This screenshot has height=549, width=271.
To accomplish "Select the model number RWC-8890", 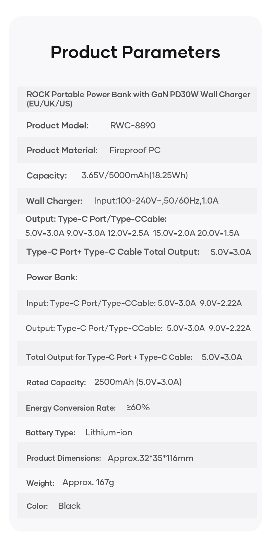I will click(x=133, y=125).
